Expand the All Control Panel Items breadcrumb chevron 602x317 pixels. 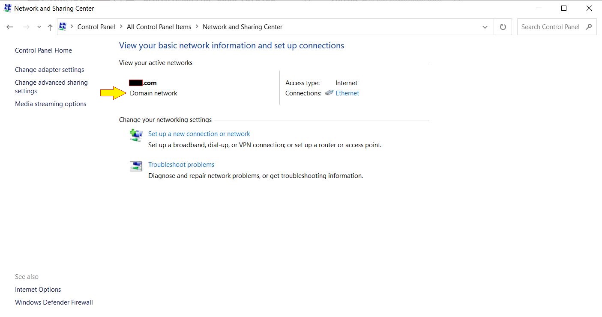(x=196, y=27)
